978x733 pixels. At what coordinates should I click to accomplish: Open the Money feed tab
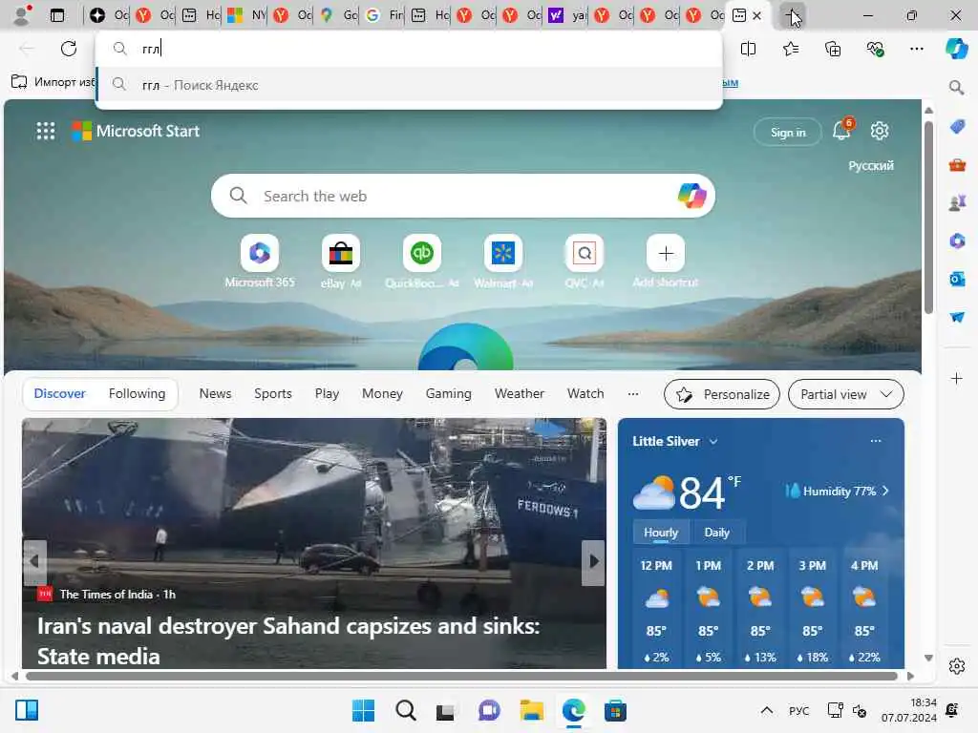coord(382,393)
